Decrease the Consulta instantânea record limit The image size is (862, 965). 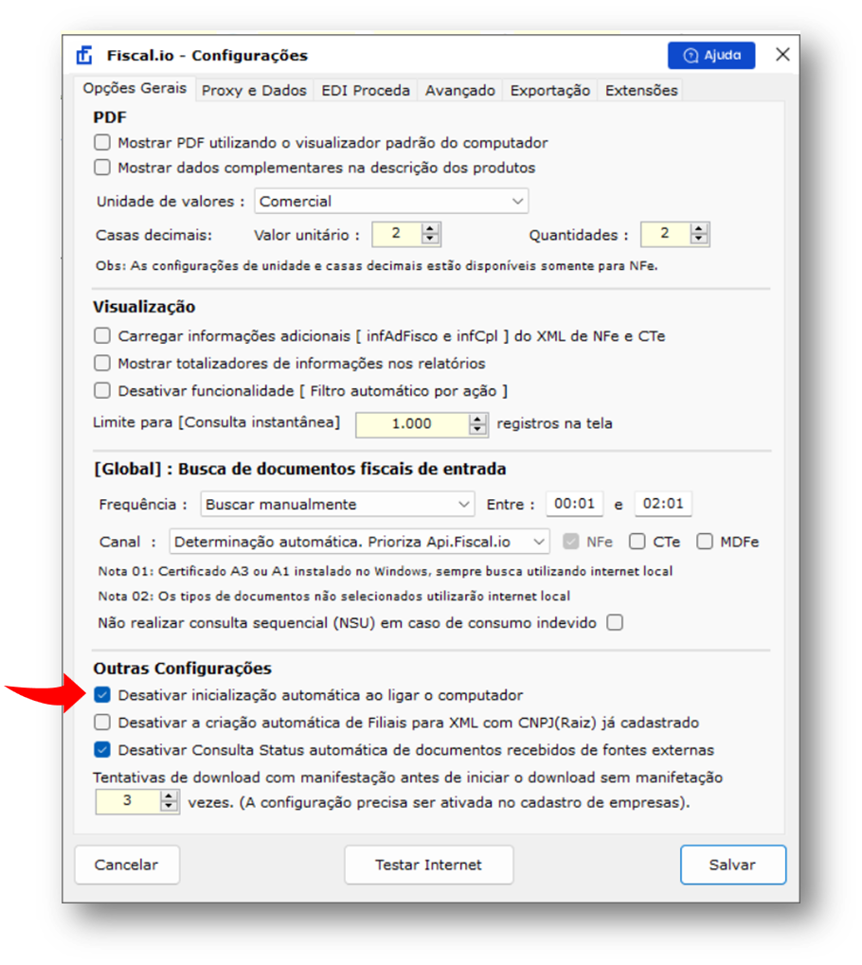[477, 430]
